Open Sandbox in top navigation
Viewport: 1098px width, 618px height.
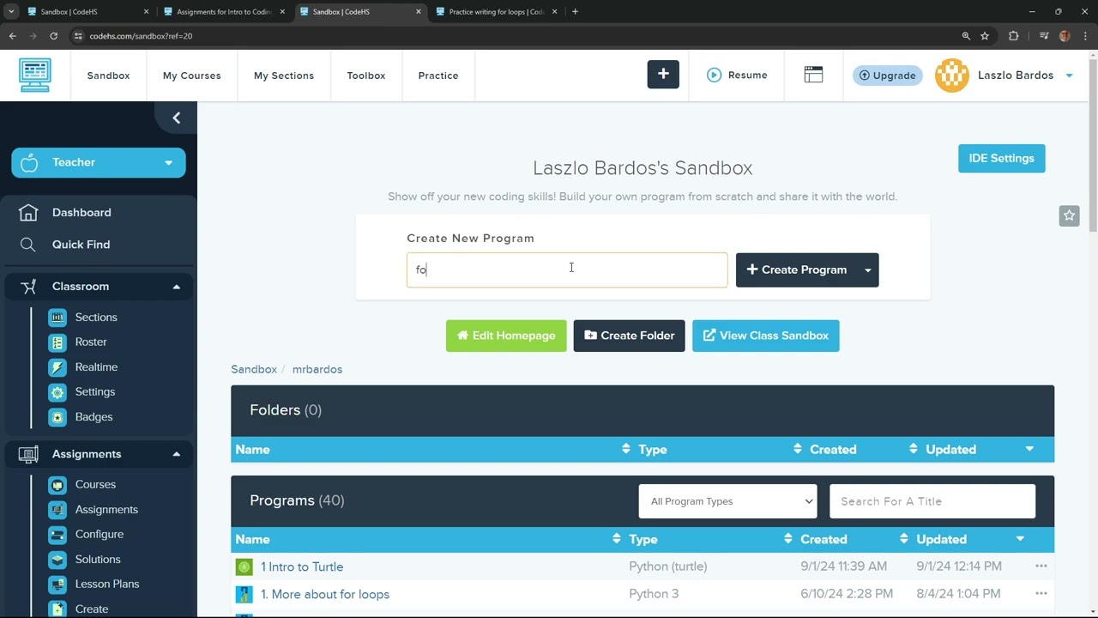(x=108, y=76)
